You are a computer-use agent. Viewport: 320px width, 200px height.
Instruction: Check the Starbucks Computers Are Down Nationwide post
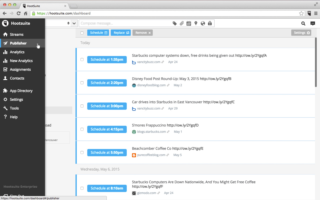[82, 188]
